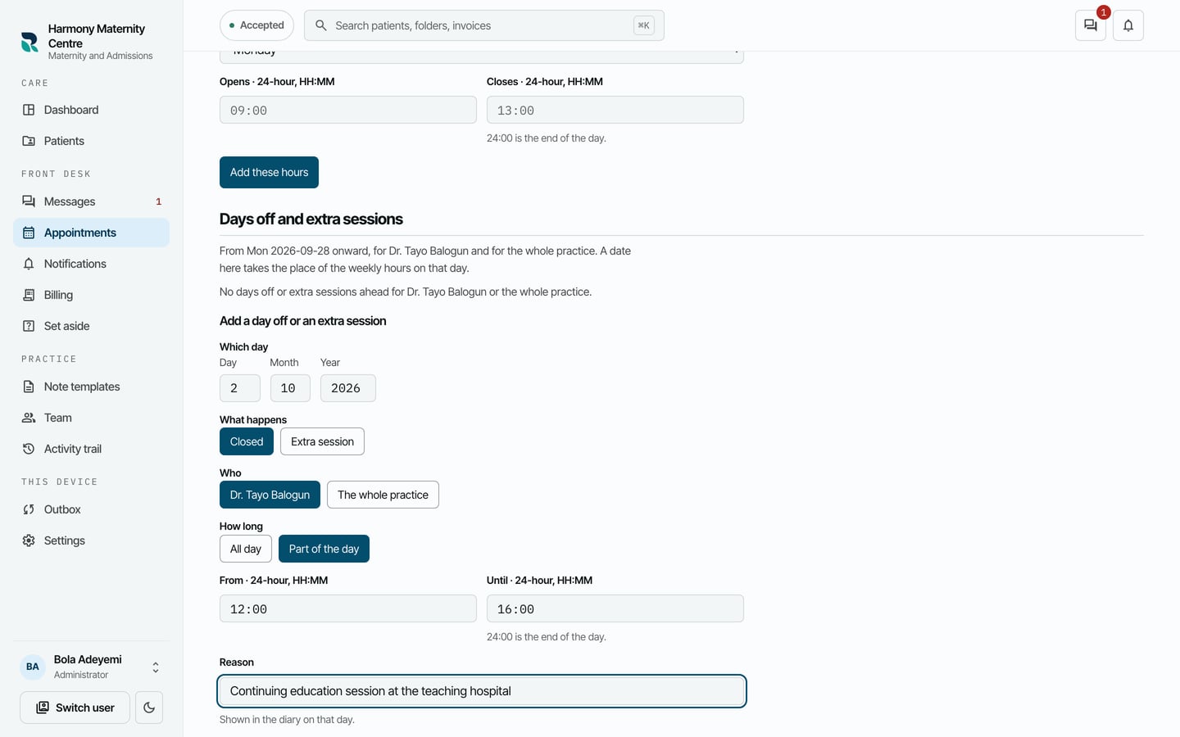Image resolution: width=1180 pixels, height=737 pixels.
Task: Open the Messages page in sidebar
Action: point(91,201)
